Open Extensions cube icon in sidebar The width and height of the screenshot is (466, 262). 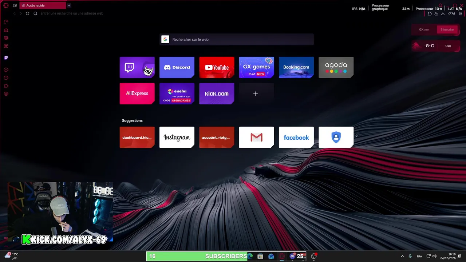(6, 86)
